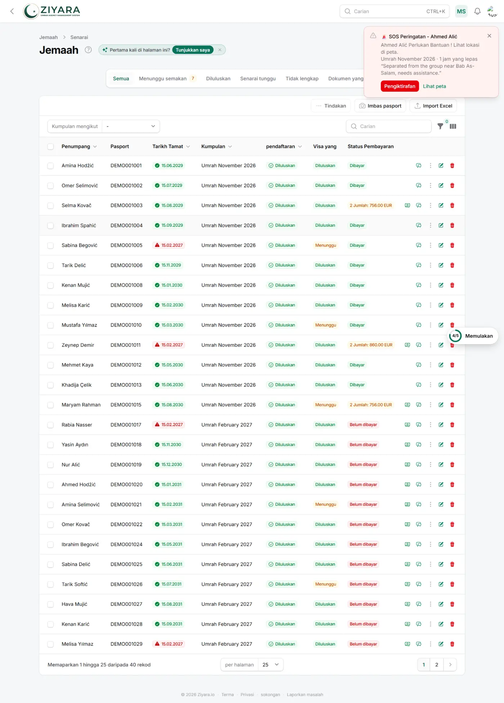Open more options for Ibrahim Spahić
This screenshot has height=703, width=504.
click(x=430, y=226)
